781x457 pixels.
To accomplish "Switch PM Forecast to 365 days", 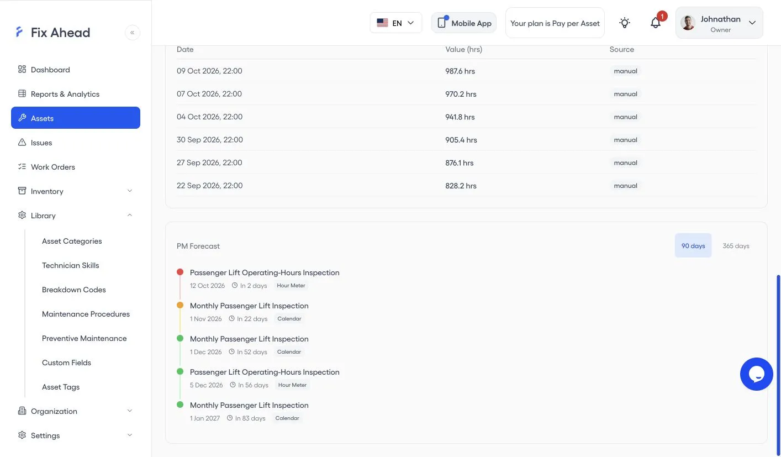I will [736, 246].
